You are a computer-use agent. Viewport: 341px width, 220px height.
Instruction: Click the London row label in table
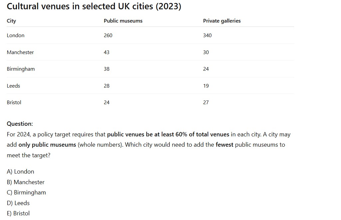pos(16,36)
